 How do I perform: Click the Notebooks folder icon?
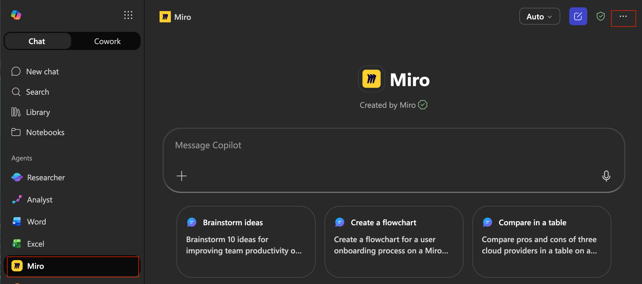pos(16,132)
